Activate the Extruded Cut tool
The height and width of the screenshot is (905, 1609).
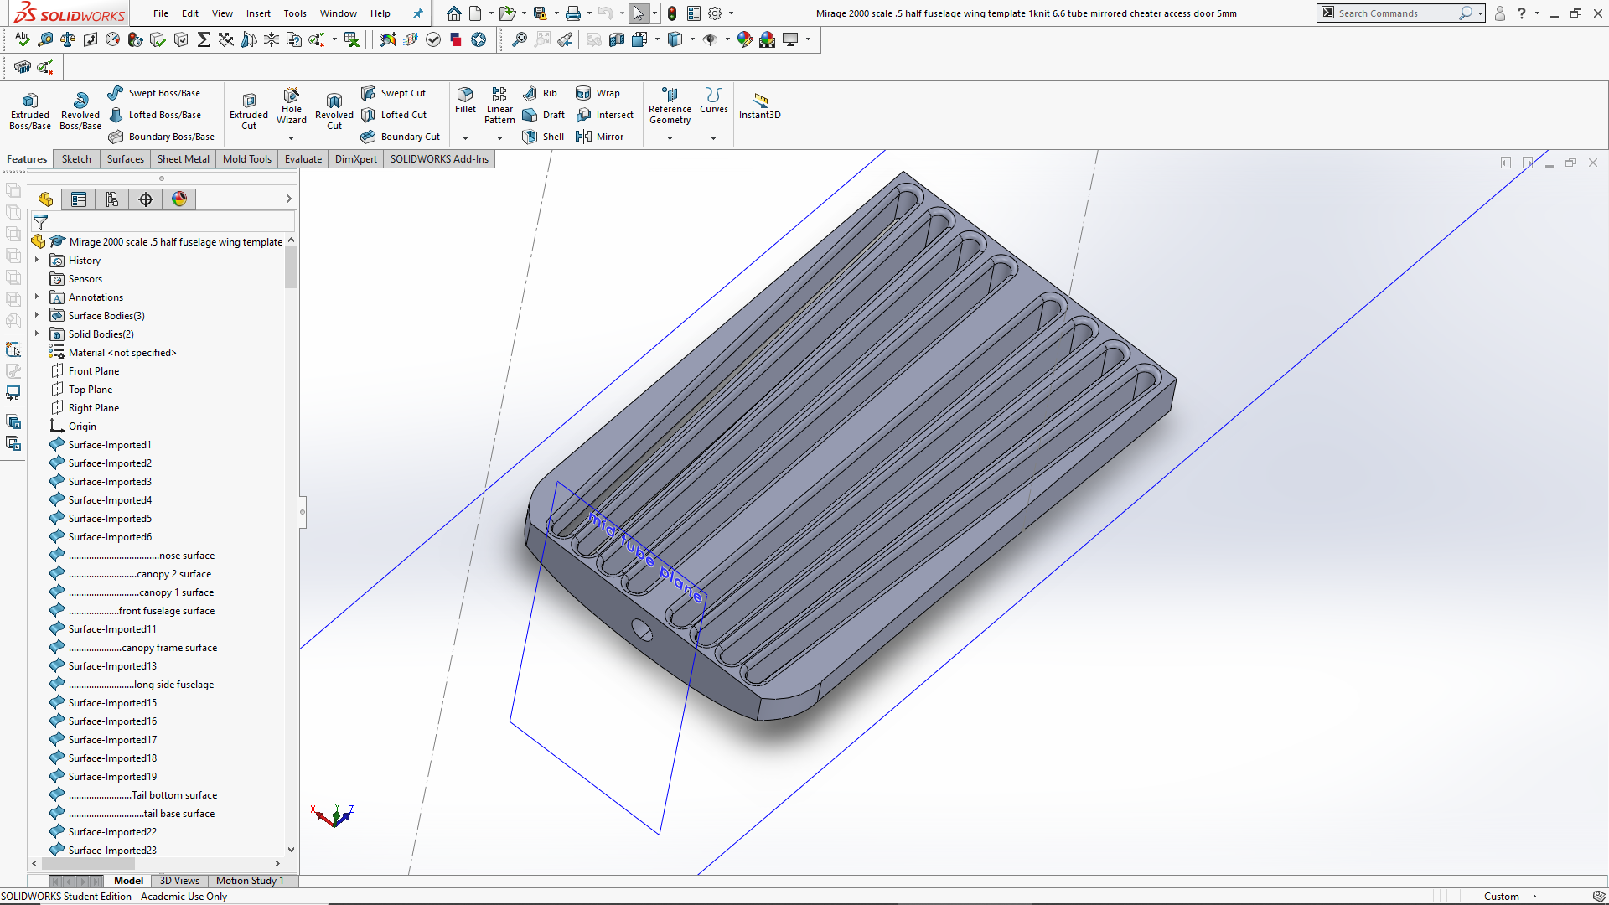249,111
